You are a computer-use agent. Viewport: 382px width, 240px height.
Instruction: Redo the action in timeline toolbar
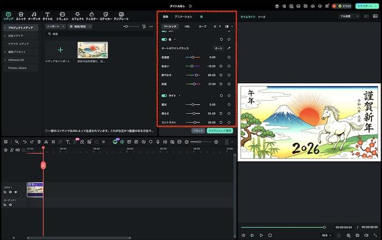(32, 142)
